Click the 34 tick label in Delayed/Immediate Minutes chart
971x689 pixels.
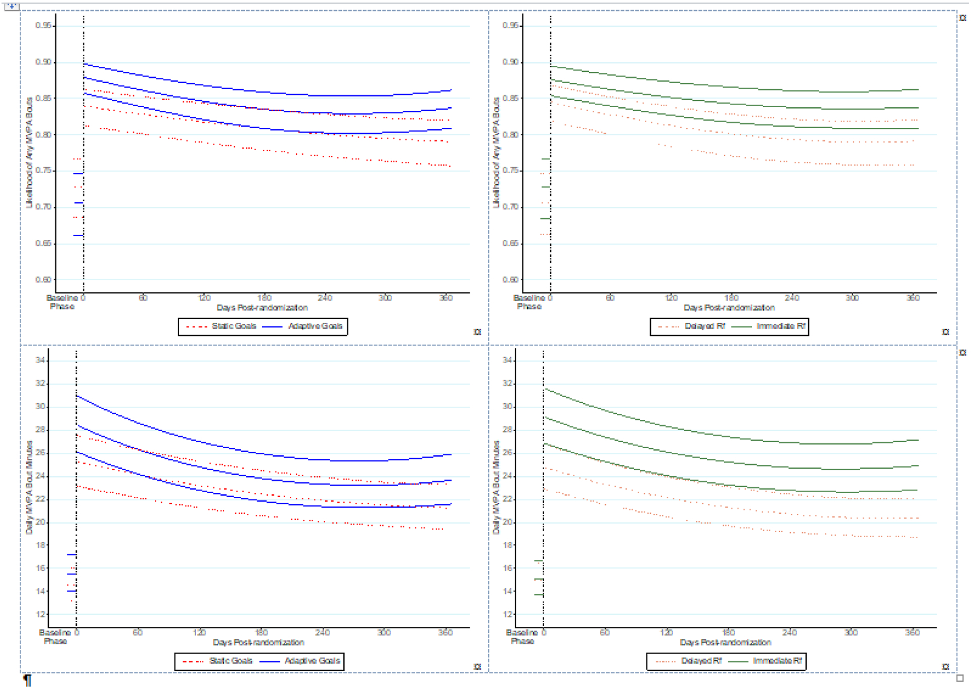pyautogui.click(x=508, y=360)
